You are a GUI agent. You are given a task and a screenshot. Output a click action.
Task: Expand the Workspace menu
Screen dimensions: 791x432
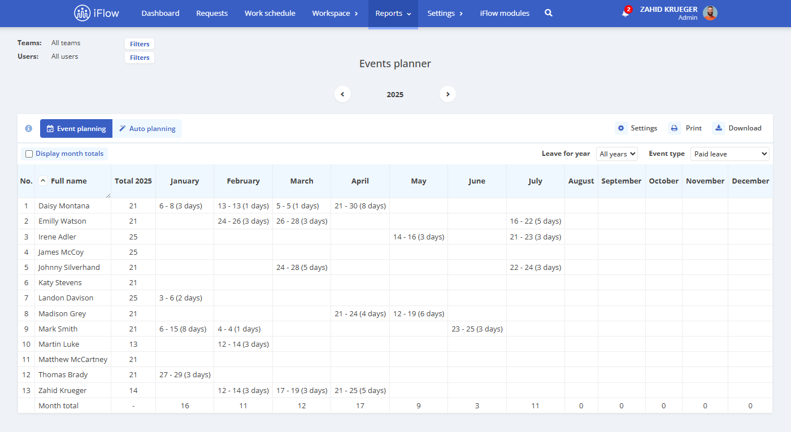point(335,13)
